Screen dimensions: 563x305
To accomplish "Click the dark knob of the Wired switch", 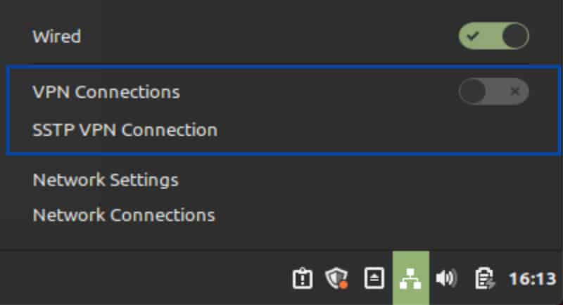I will pyautogui.click(x=515, y=37).
